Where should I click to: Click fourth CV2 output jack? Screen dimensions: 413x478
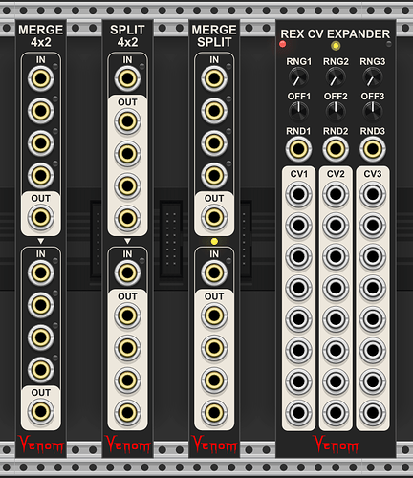[x=336, y=288]
